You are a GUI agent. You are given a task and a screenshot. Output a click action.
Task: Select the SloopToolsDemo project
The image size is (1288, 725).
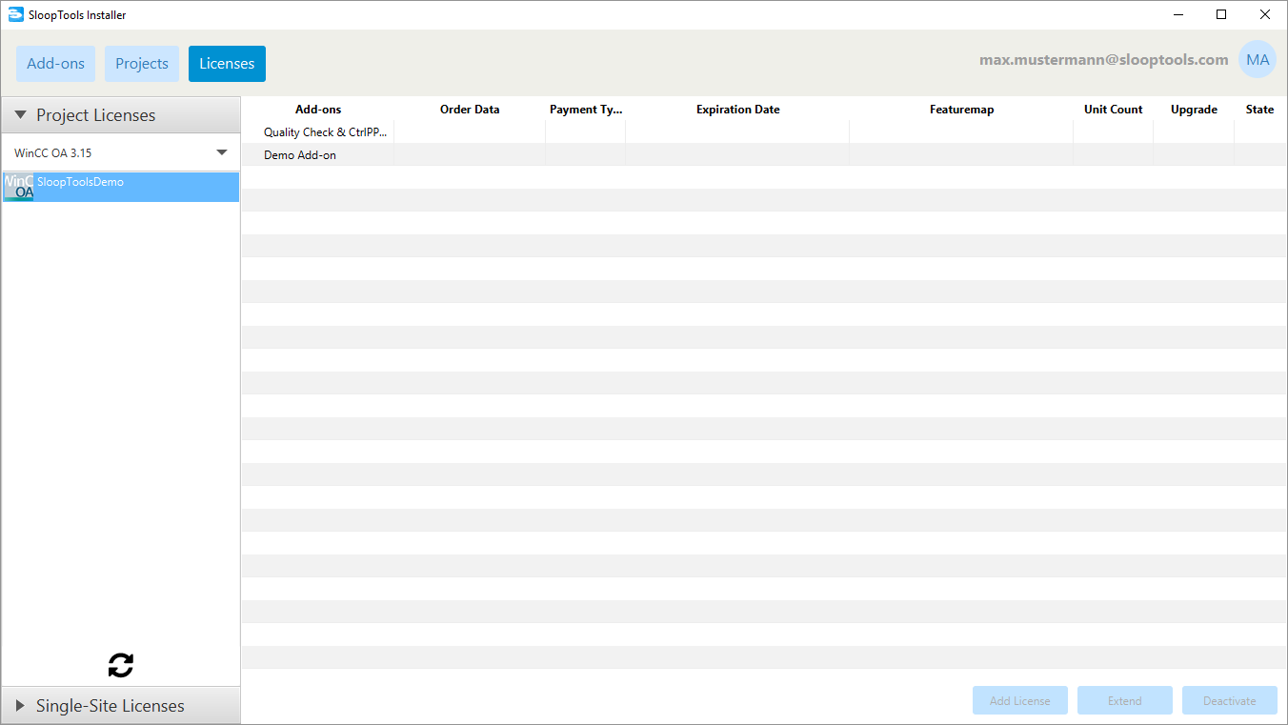[121, 187]
